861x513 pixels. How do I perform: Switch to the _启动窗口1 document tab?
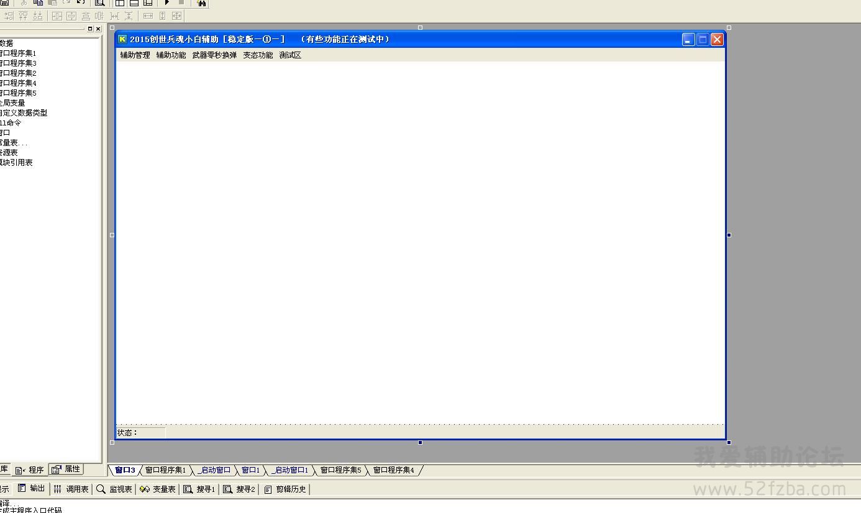289,470
